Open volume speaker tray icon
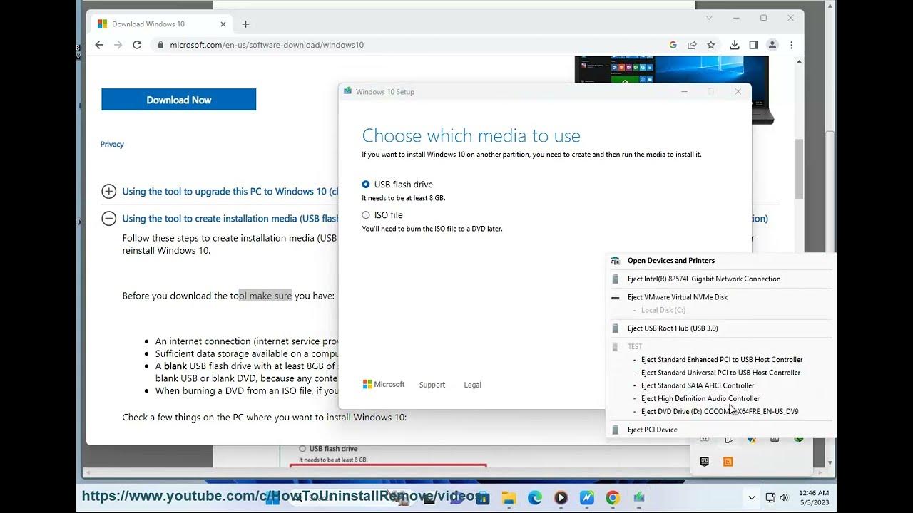This screenshot has width=913, height=513. click(x=784, y=497)
